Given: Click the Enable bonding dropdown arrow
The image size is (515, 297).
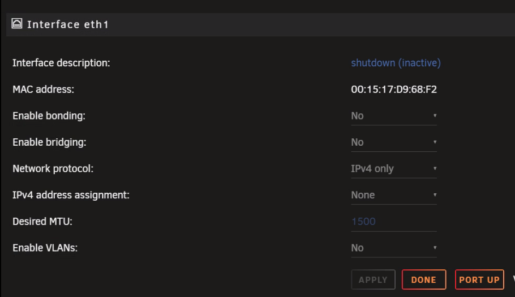Looking at the screenshot, I should point(435,116).
